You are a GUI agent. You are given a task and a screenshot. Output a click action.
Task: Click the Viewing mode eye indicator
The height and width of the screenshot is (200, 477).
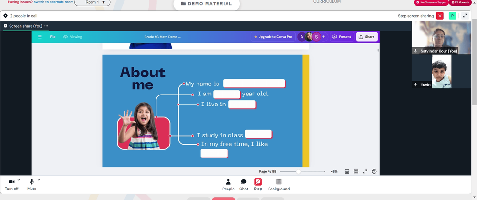point(73,37)
